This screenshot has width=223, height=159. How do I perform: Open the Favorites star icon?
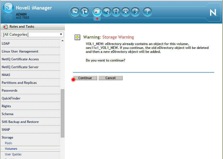126,12
